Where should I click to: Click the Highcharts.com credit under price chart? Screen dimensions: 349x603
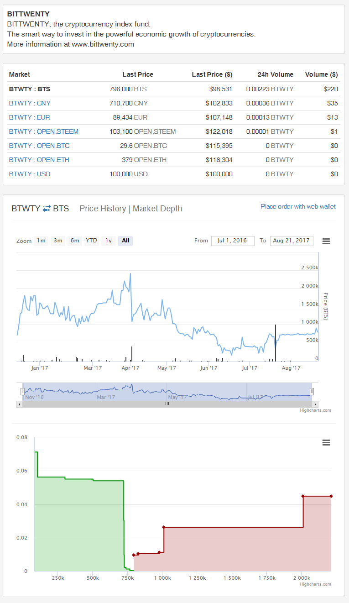pyautogui.click(x=315, y=410)
